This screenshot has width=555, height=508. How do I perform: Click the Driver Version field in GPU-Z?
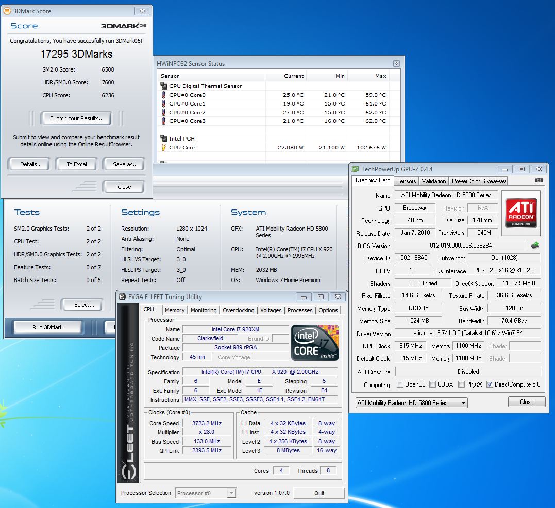(467, 333)
